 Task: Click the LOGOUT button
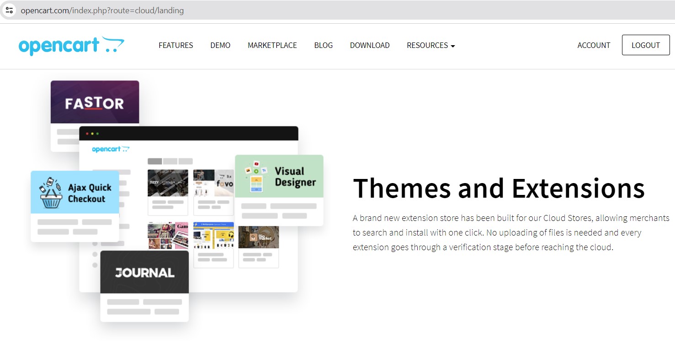click(646, 45)
